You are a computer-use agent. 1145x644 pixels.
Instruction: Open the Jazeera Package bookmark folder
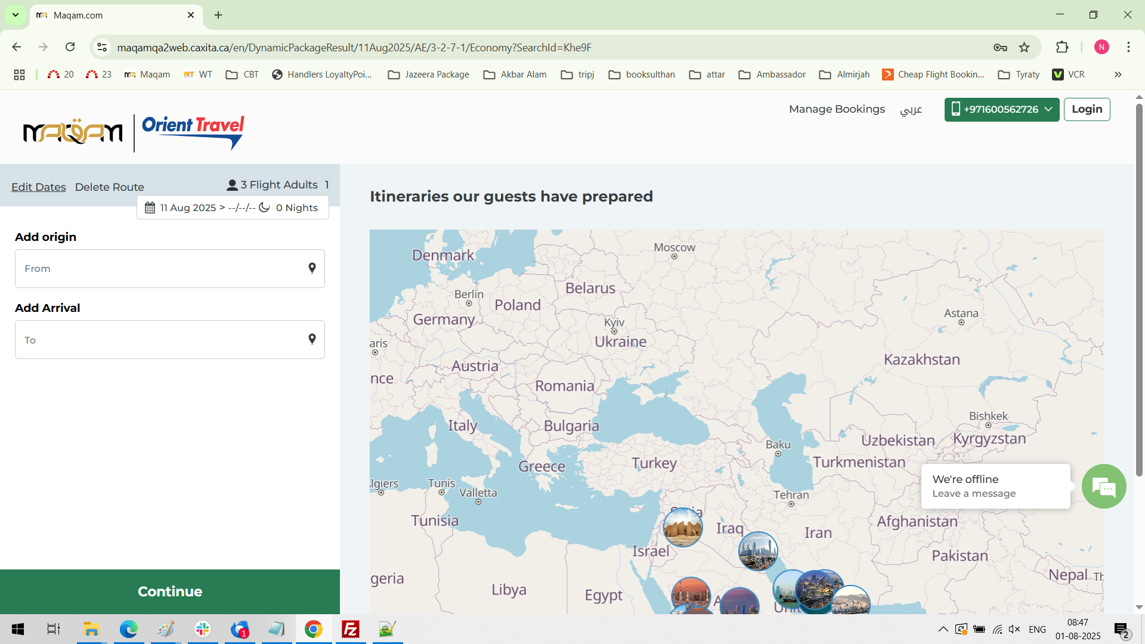tap(428, 75)
